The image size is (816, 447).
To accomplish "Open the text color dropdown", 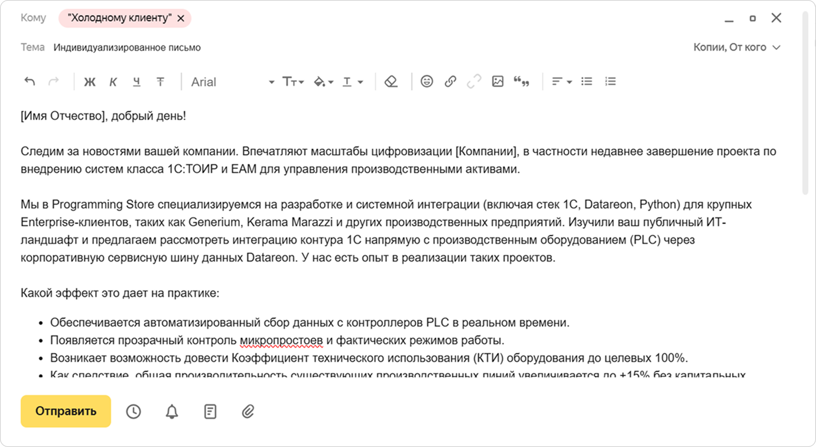I will click(353, 82).
